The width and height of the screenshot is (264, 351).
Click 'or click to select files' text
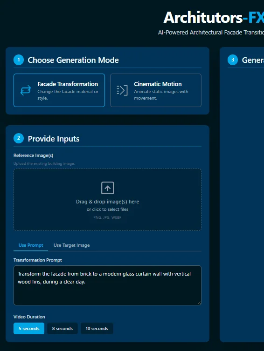107,209
